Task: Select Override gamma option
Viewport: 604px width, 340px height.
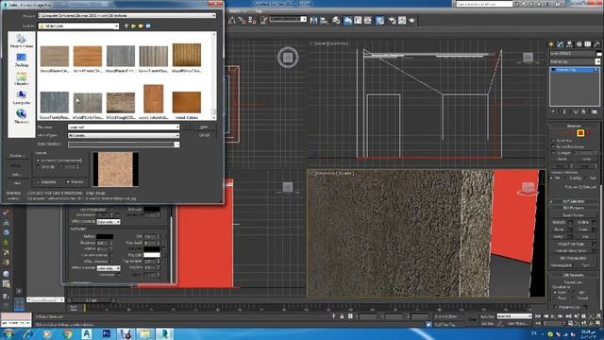Action: [x=38, y=167]
